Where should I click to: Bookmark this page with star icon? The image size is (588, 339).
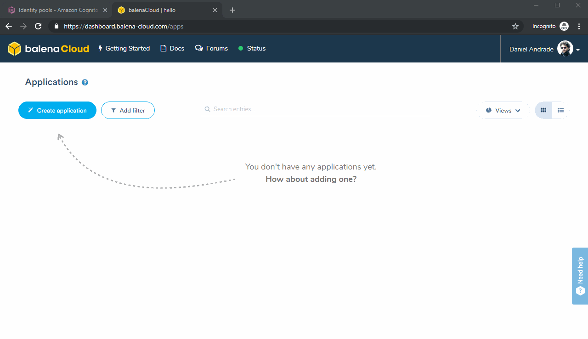coord(515,26)
